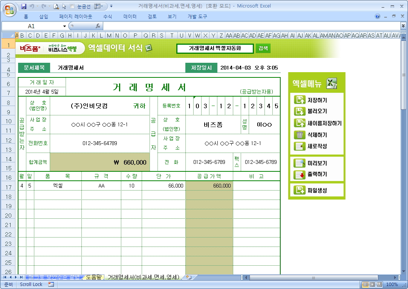The height and width of the screenshot is (289, 408).
Task: Open the 데이터 ribbon tab
Action: point(130,17)
